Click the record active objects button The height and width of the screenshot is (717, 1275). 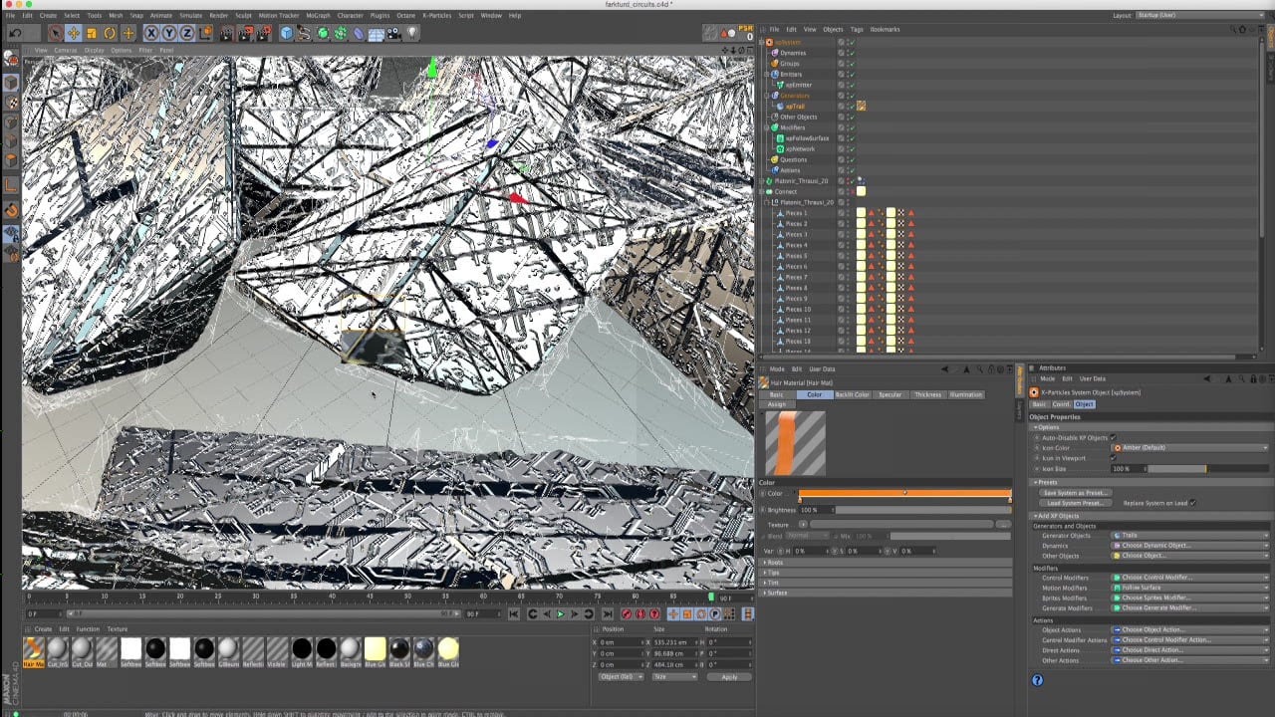tap(627, 614)
